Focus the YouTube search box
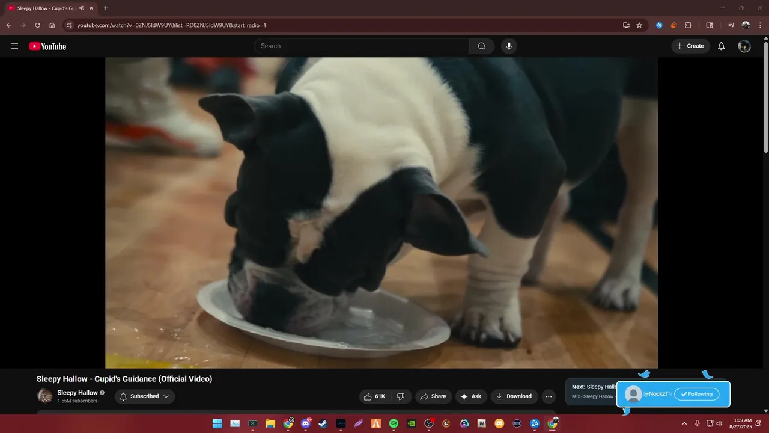 362,46
